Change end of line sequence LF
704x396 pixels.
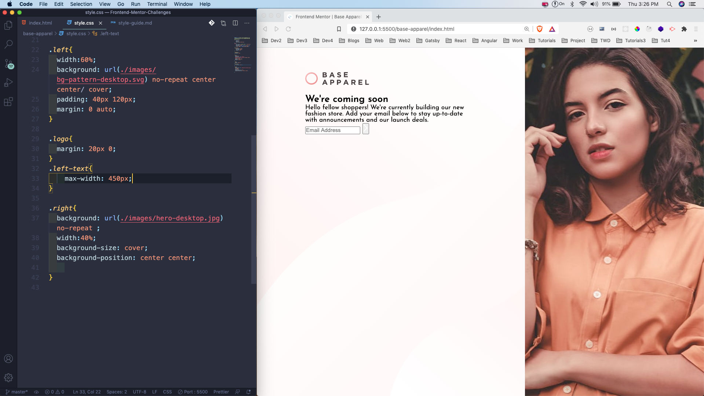[154, 392]
